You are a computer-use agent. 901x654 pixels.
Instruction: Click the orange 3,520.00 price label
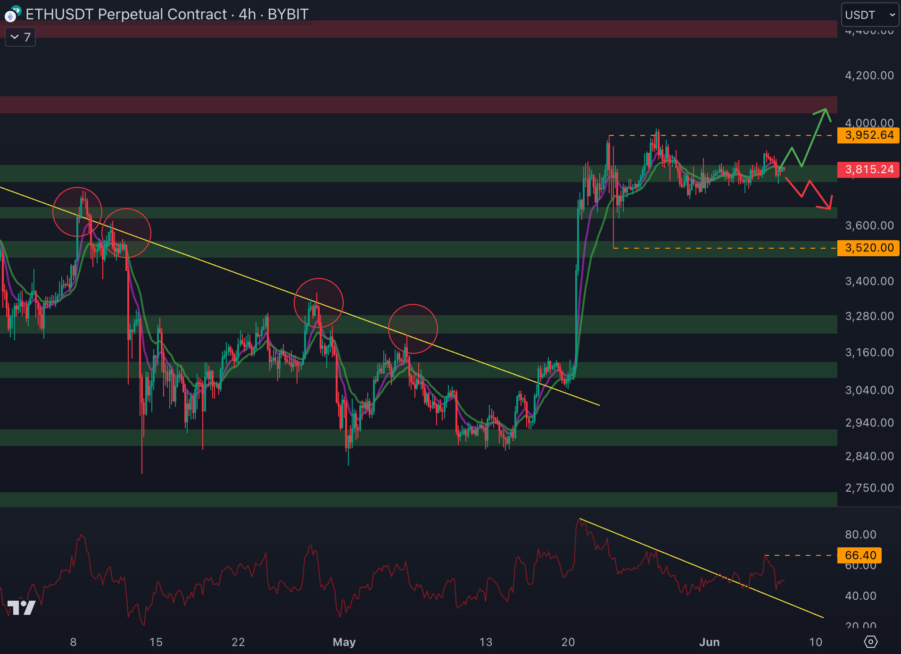(868, 248)
